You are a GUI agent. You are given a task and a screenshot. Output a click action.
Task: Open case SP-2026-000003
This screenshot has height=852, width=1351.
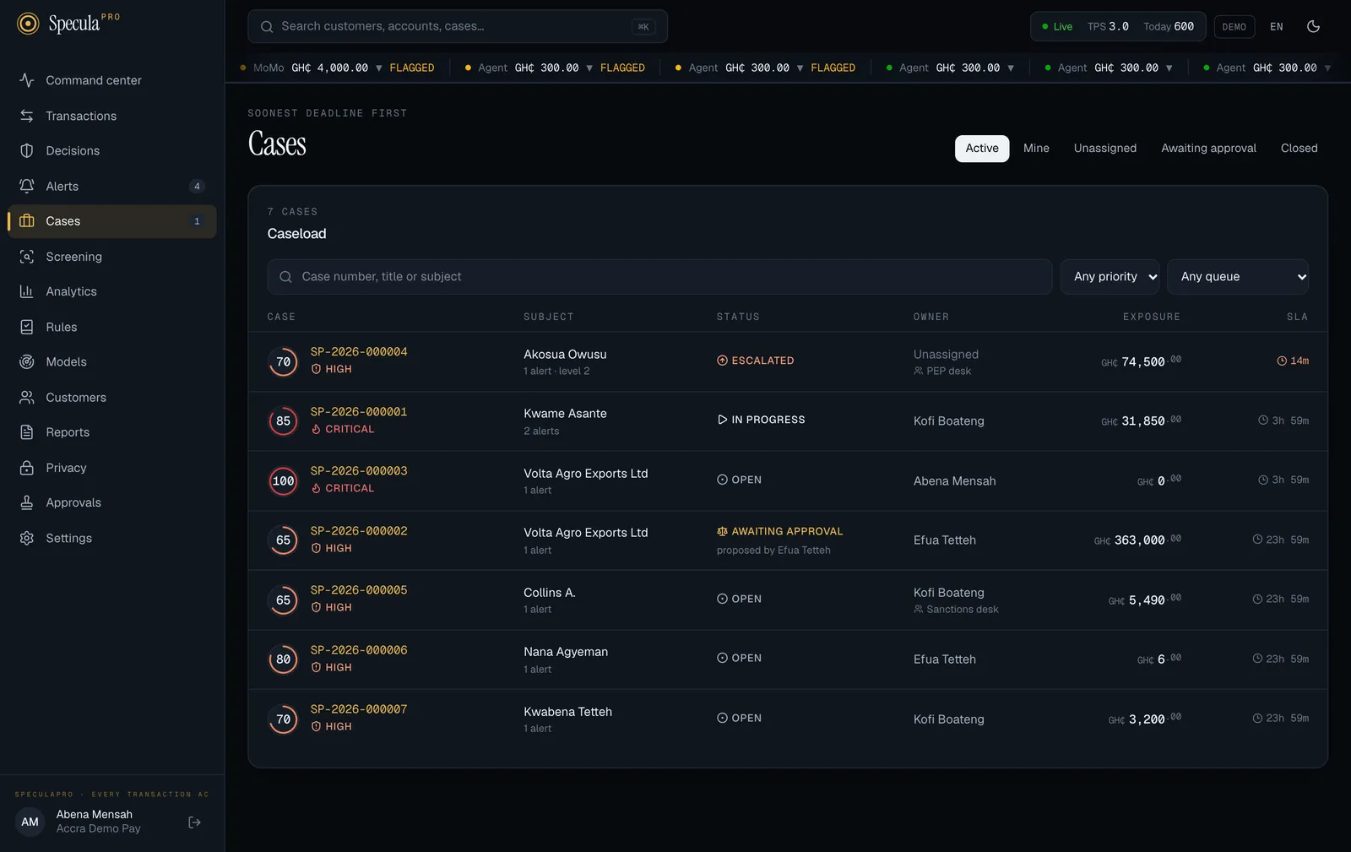click(x=359, y=471)
